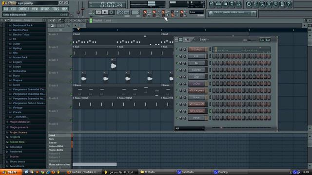
Task: Click the tempo display field
Action: 122,12
